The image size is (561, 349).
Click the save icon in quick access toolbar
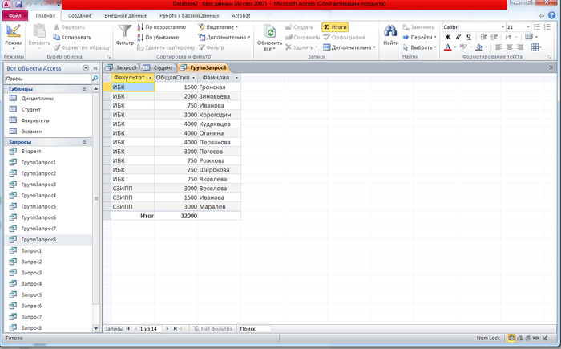tap(18, 5)
